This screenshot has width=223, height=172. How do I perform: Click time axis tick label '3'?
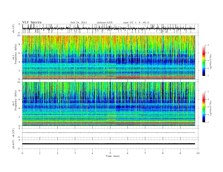[x=75, y=153]
